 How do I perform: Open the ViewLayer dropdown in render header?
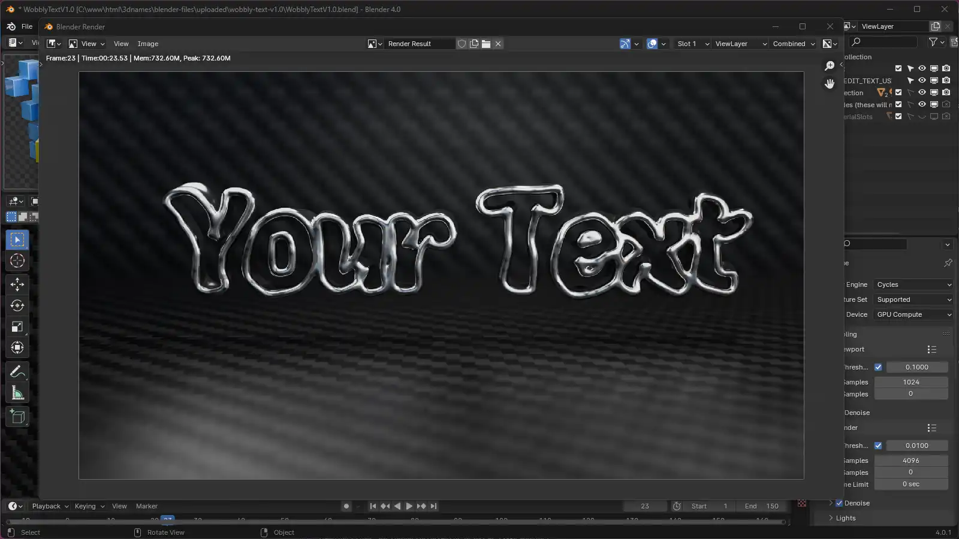click(740, 44)
